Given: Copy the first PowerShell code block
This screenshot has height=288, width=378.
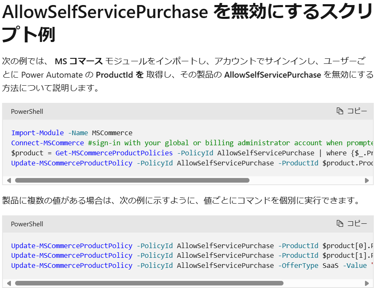Looking at the screenshot, I should 352,111.
